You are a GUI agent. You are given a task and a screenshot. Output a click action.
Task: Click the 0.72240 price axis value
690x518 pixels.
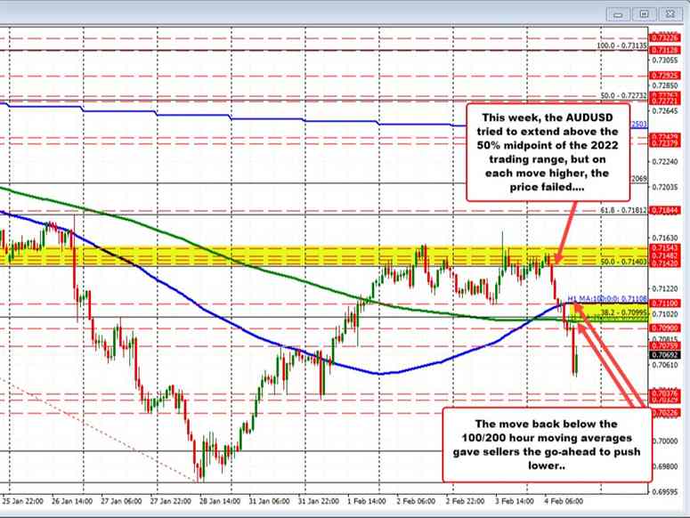tap(664, 162)
